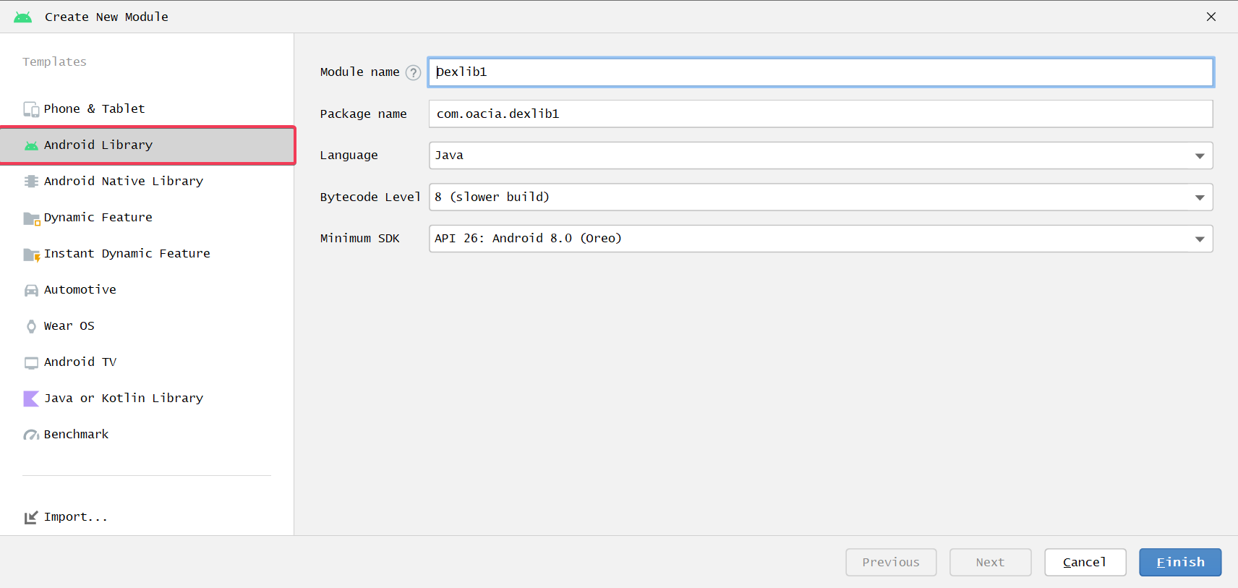Select the Android TV screen icon
The width and height of the screenshot is (1238, 588).
pyautogui.click(x=31, y=362)
